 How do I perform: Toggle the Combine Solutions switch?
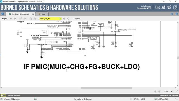point(3,95)
